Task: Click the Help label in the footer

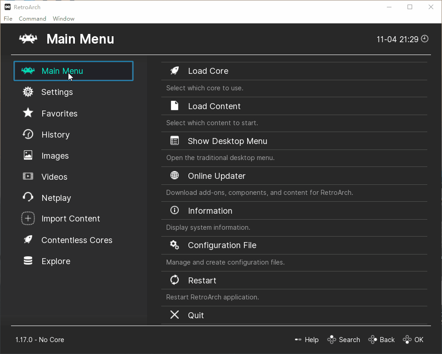Action: (x=312, y=340)
